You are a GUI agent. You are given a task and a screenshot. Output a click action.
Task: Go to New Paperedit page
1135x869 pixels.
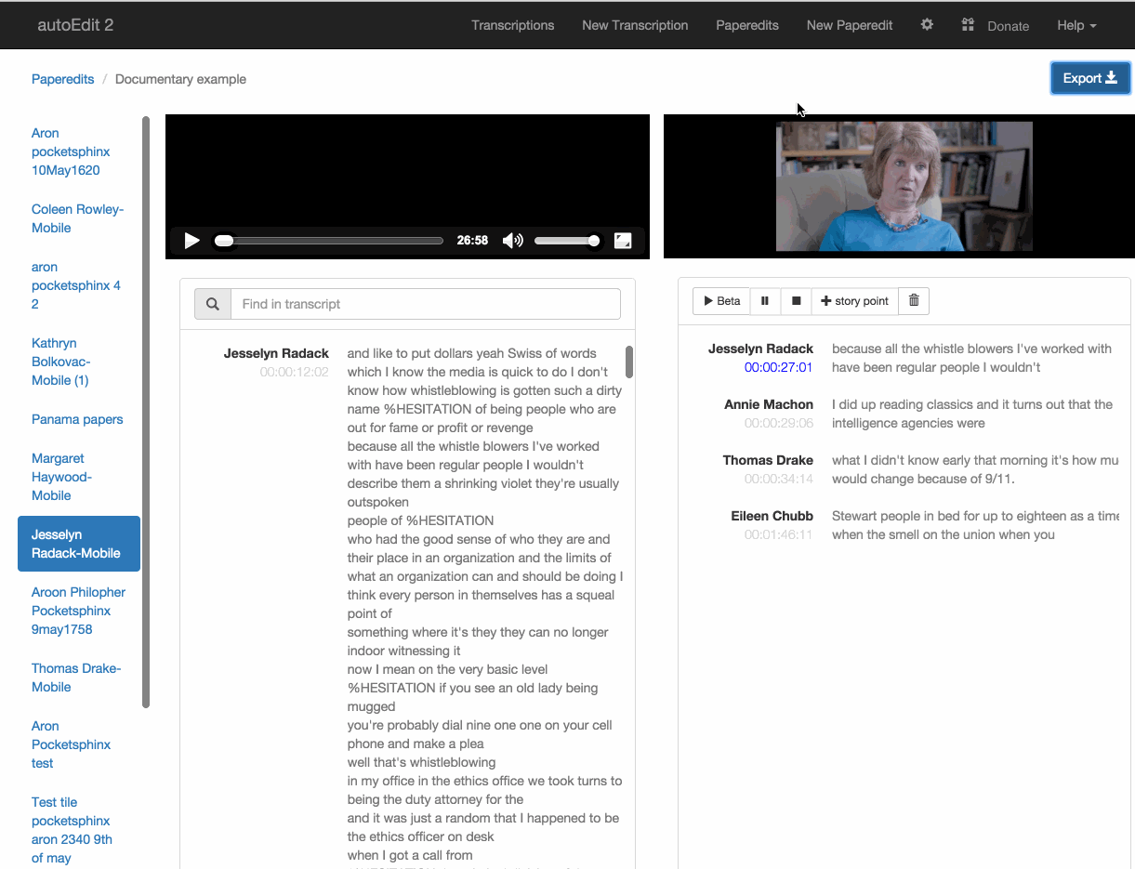[x=849, y=25]
